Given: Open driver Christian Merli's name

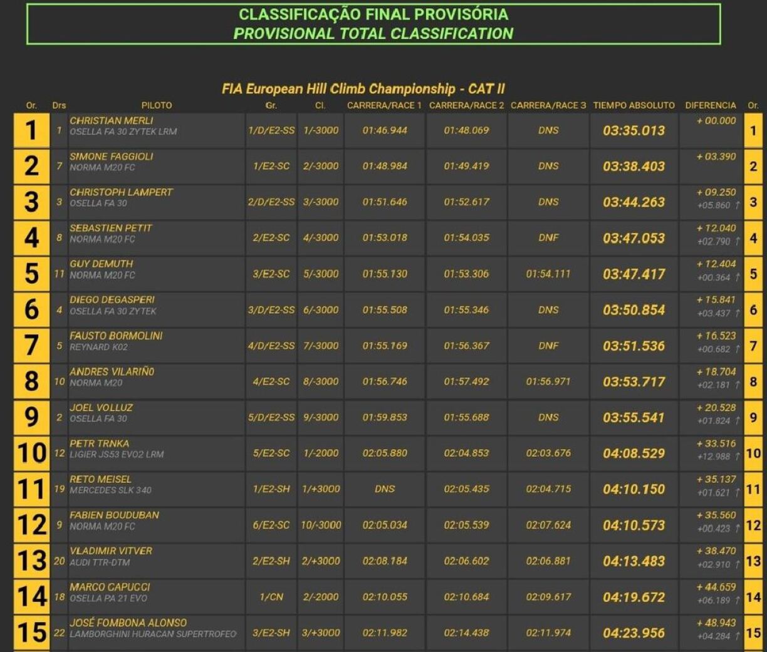Looking at the screenshot, I should [x=112, y=120].
